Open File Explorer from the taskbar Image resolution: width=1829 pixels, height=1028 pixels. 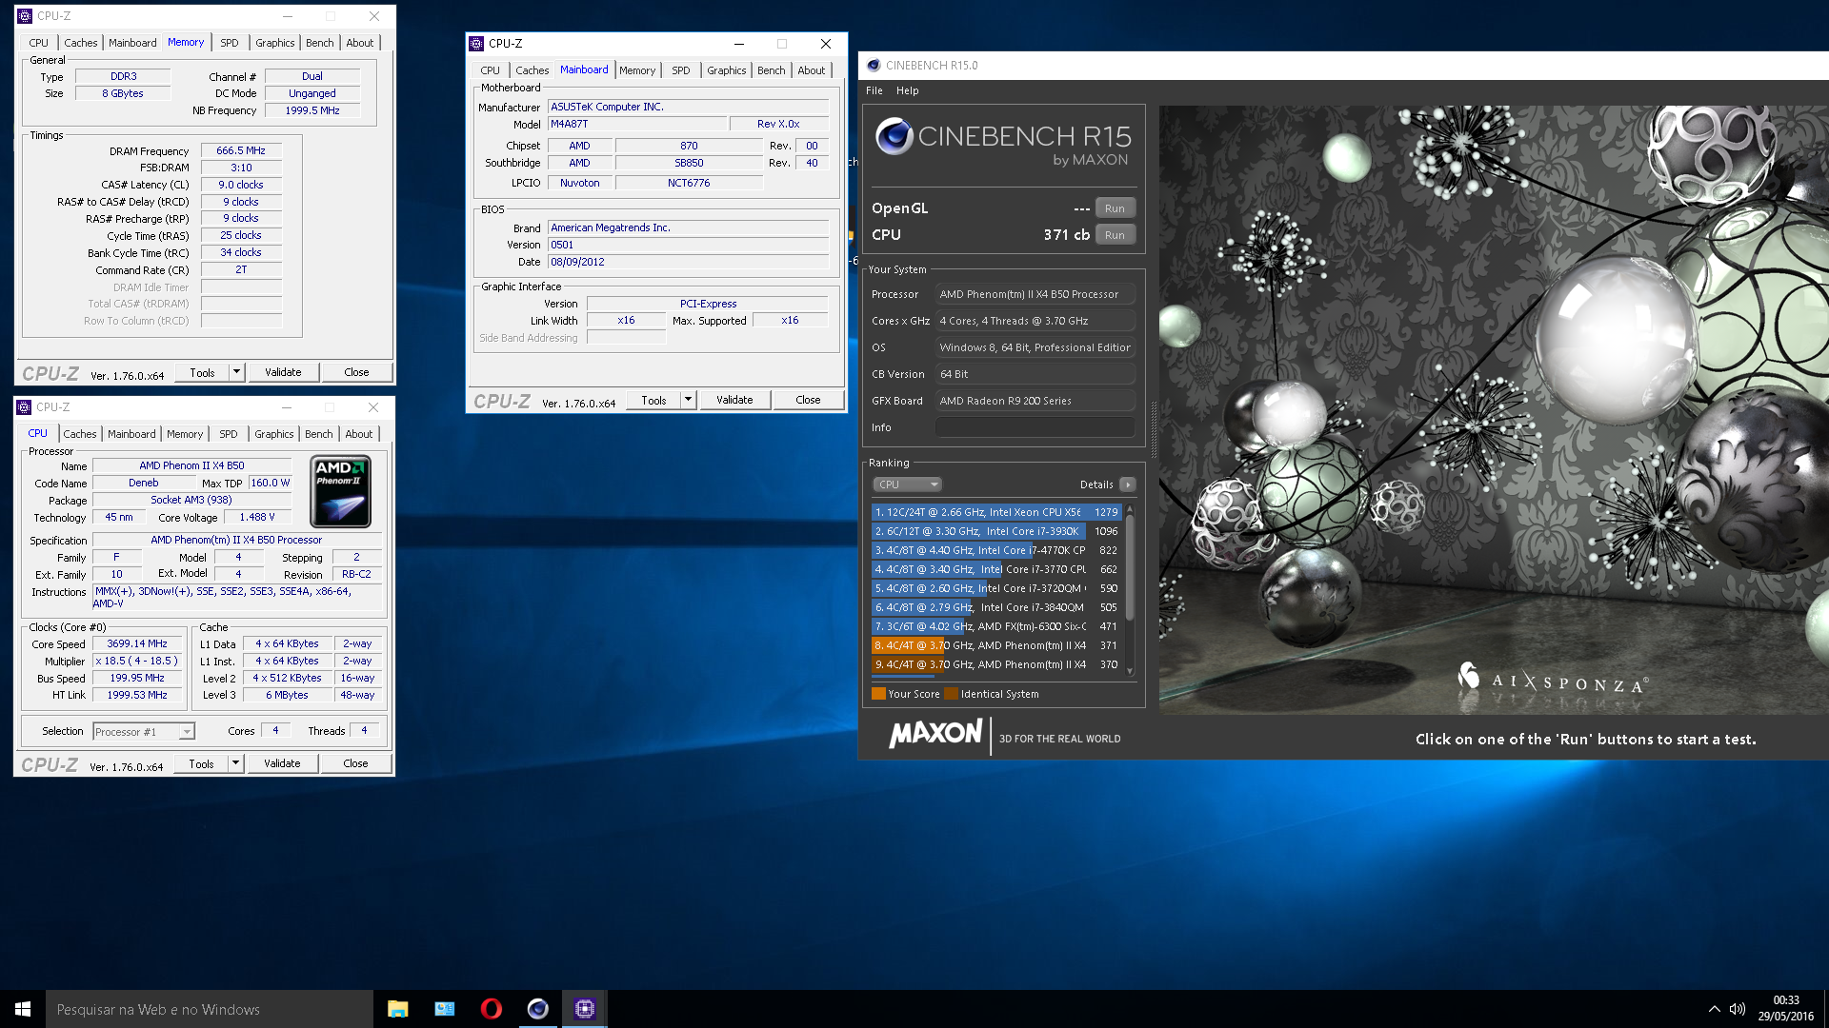tap(397, 1009)
